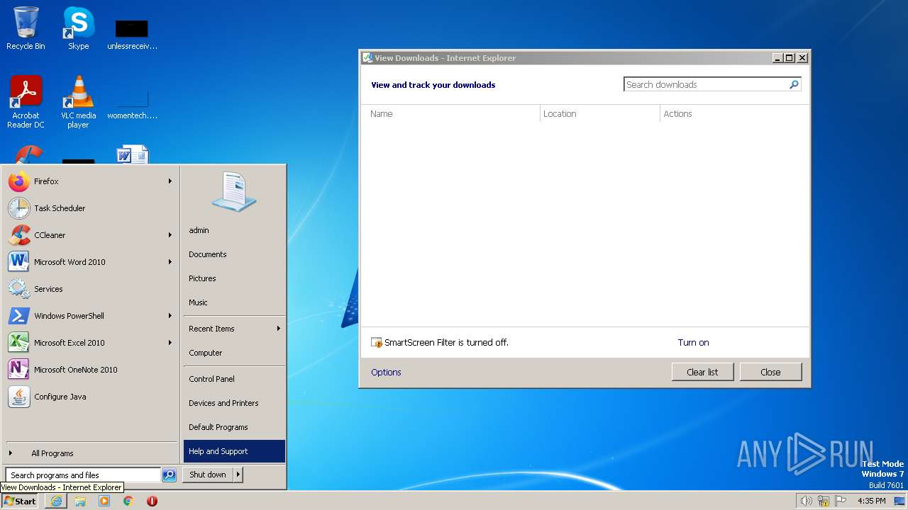Open Music from the Start menu

tap(234, 302)
